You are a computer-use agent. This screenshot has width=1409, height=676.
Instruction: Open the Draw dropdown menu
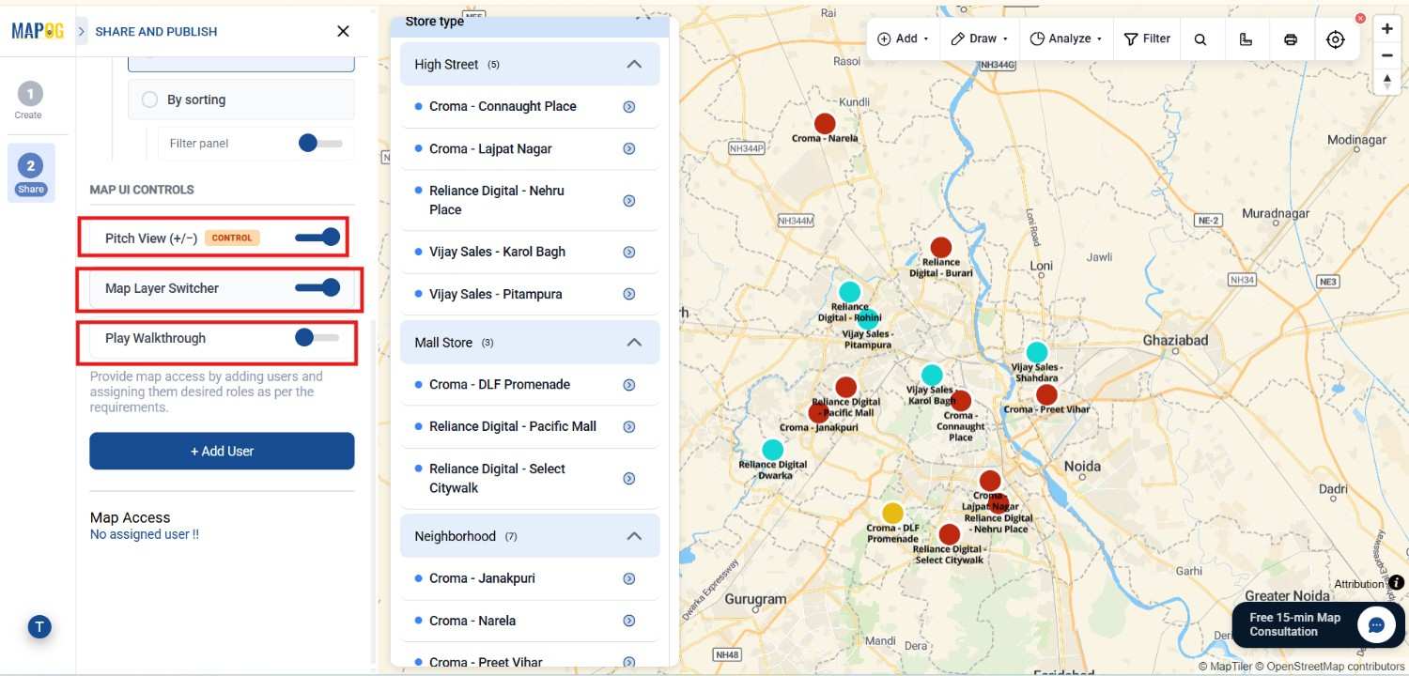(980, 38)
